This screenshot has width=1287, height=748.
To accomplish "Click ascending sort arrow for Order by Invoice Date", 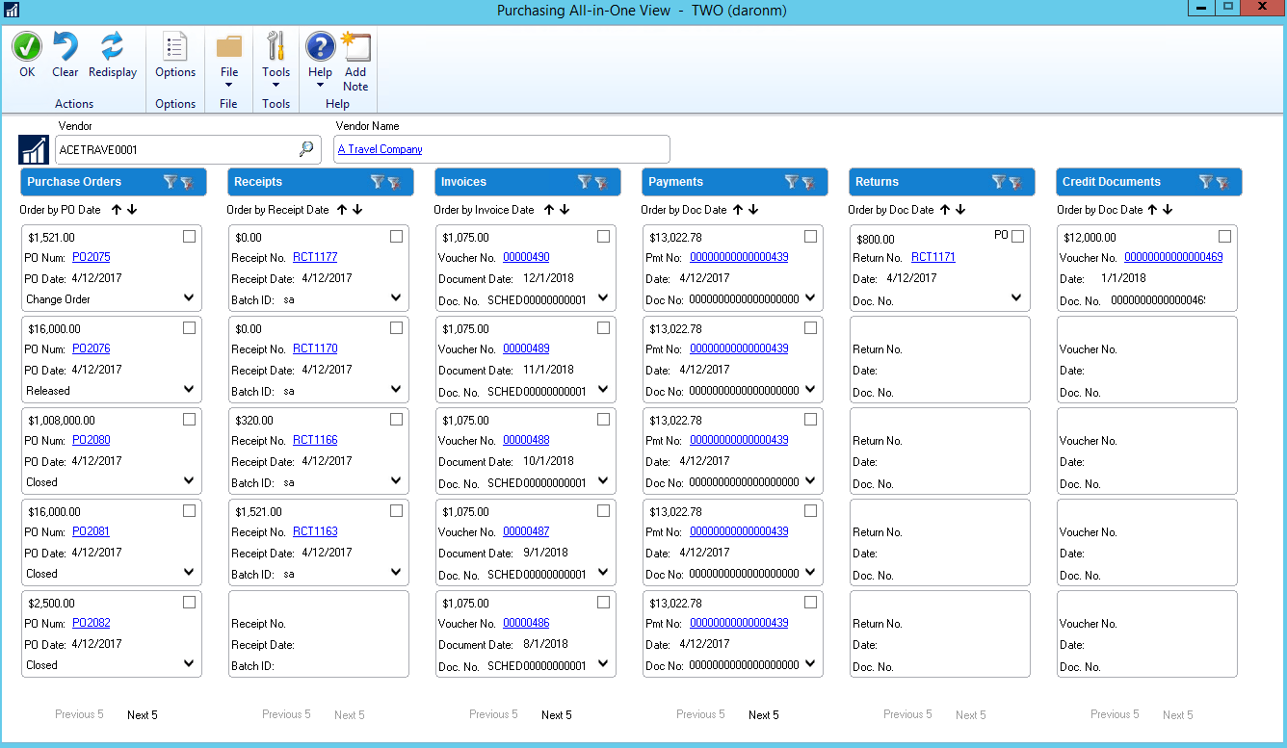I will [x=551, y=209].
